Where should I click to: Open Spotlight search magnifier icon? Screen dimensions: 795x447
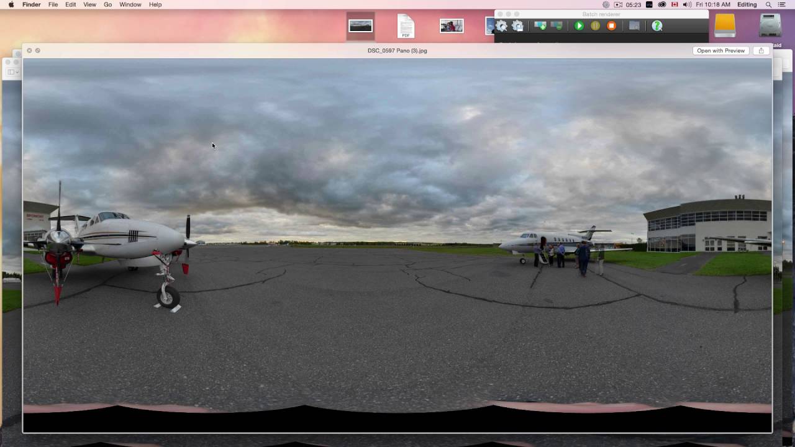click(x=768, y=4)
